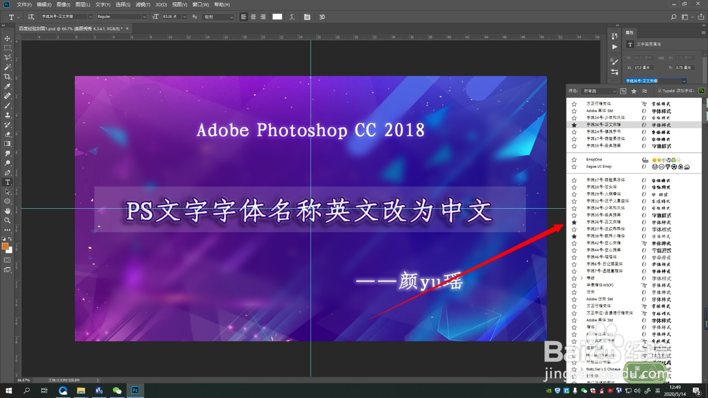Select the Path Selection tool

point(8,192)
